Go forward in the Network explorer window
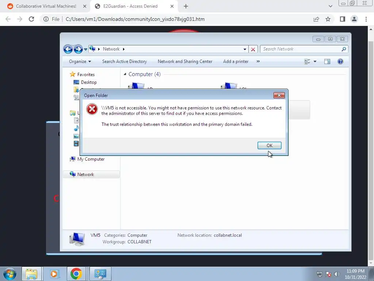This screenshot has height=281, width=374. [78, 49]
